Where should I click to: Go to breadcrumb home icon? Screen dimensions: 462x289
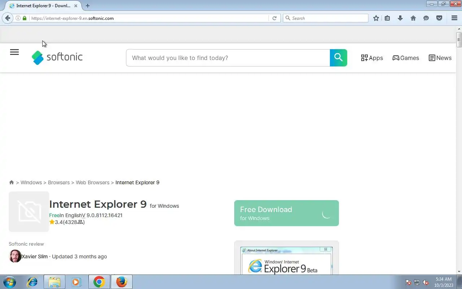[x=12, y=182]
